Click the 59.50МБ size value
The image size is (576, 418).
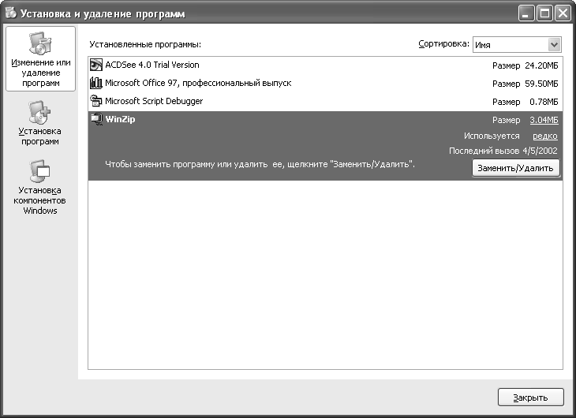coord(541,84)
